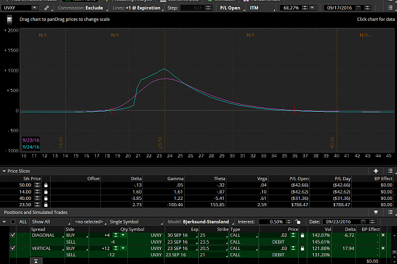
Task: Click the lock icon on VERTICAL price .03
Action: 302,248
